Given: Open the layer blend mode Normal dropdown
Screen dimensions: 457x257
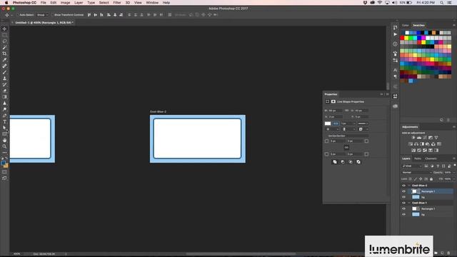Looking at the screenshot, I should pyautogui.click(x=417, y=173).
